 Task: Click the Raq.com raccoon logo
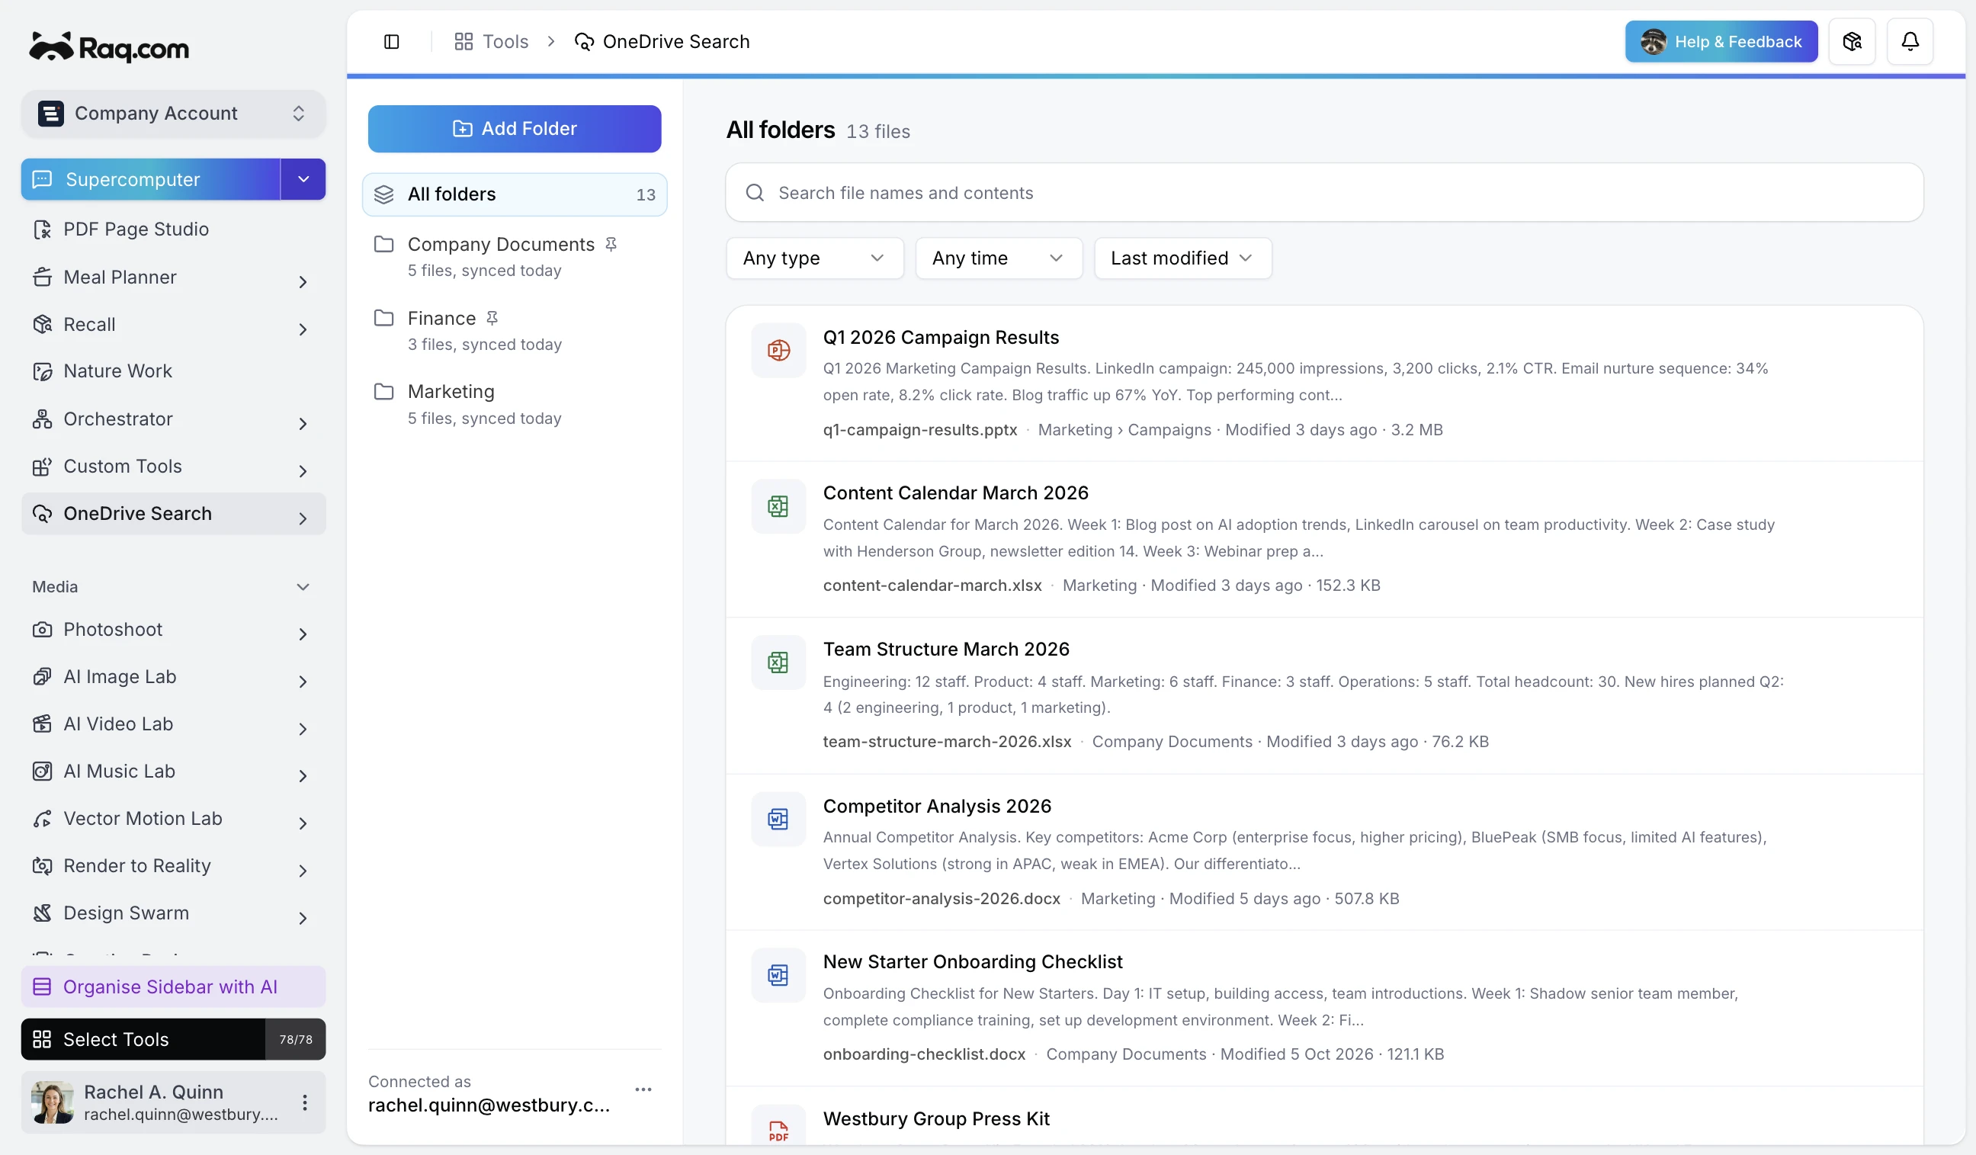pyautogui.click(x=109, y=48)
